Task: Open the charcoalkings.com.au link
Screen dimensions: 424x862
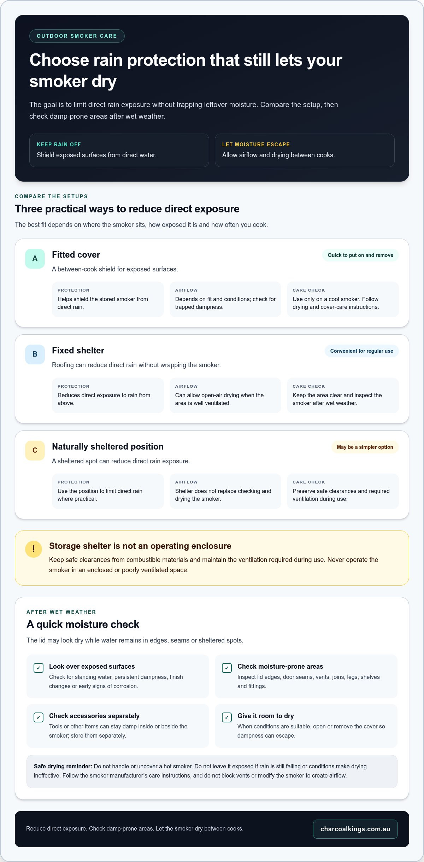Action: coord(355,829)
